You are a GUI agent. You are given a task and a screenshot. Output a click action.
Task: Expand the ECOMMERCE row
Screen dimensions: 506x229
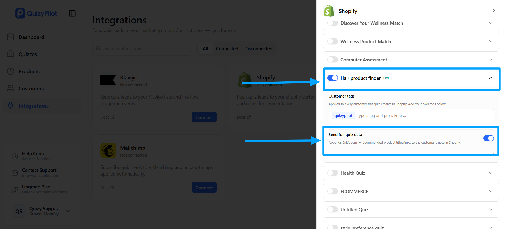tap(491, 191)
